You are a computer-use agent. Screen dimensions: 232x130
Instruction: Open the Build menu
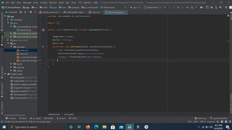click(x=61, y=3)
